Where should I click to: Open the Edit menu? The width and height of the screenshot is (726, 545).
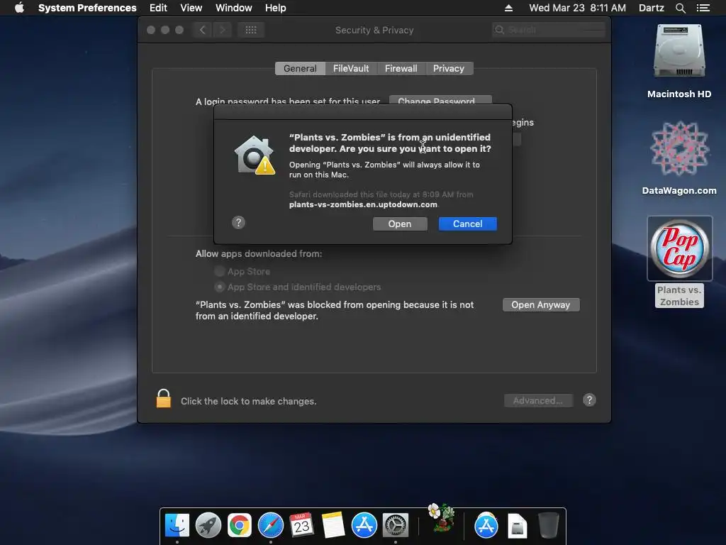click(158, 8)
